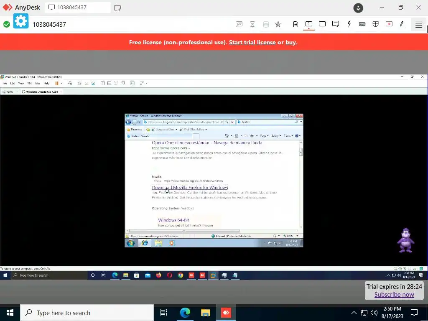Expand Suggested Sites dropdown
Image resolution: width=428 pixels, height=321 pixels.
(176, 130)
